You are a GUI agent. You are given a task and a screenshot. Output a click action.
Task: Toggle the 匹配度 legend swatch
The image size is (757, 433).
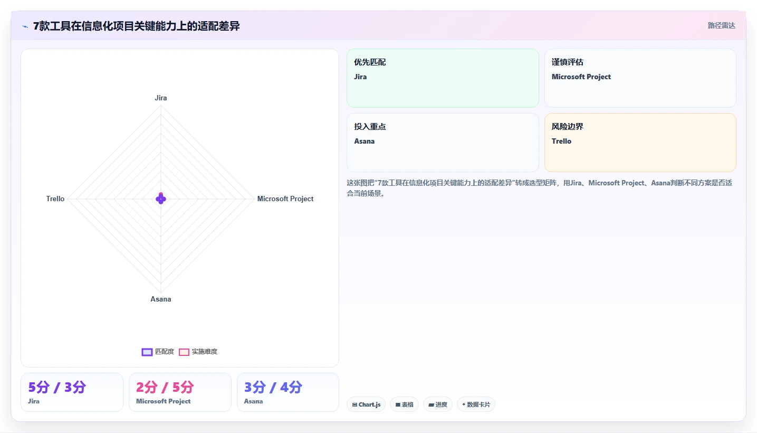147,352
